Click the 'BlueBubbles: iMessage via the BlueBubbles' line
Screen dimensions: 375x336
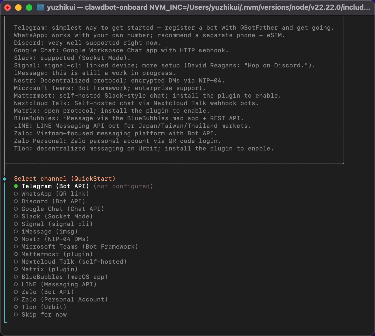[129, 118]
